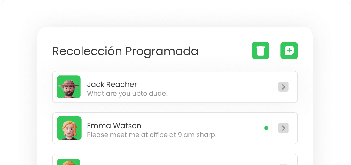Expand Jack Reacher's row with the chevron
Screen dimensions: 351x165
tap(284, 87)
